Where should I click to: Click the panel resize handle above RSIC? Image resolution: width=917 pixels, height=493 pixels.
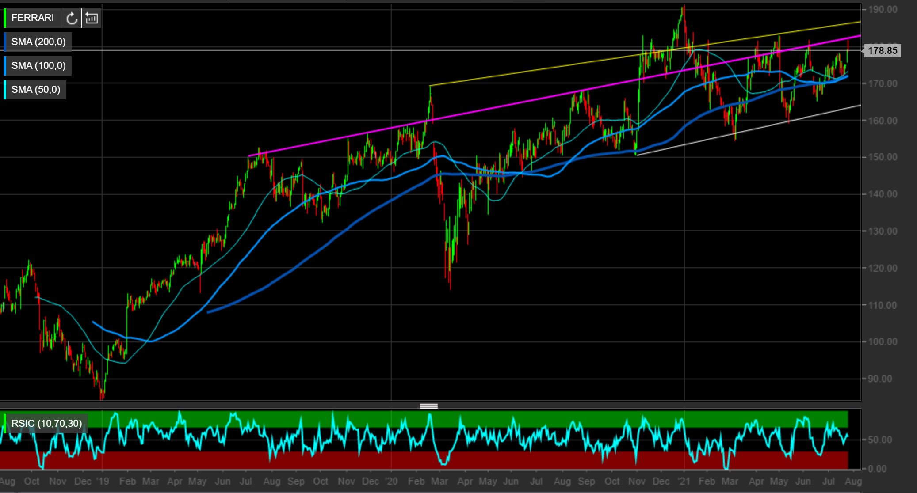pyautogui.click(x=428, y=406)
